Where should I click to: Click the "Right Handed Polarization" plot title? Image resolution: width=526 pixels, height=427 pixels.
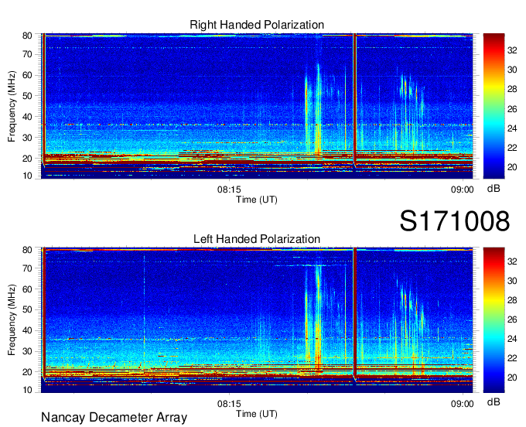[257, 25]
